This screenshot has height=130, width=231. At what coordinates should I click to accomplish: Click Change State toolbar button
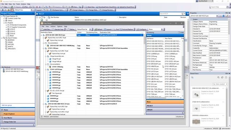tap(92, 10)
